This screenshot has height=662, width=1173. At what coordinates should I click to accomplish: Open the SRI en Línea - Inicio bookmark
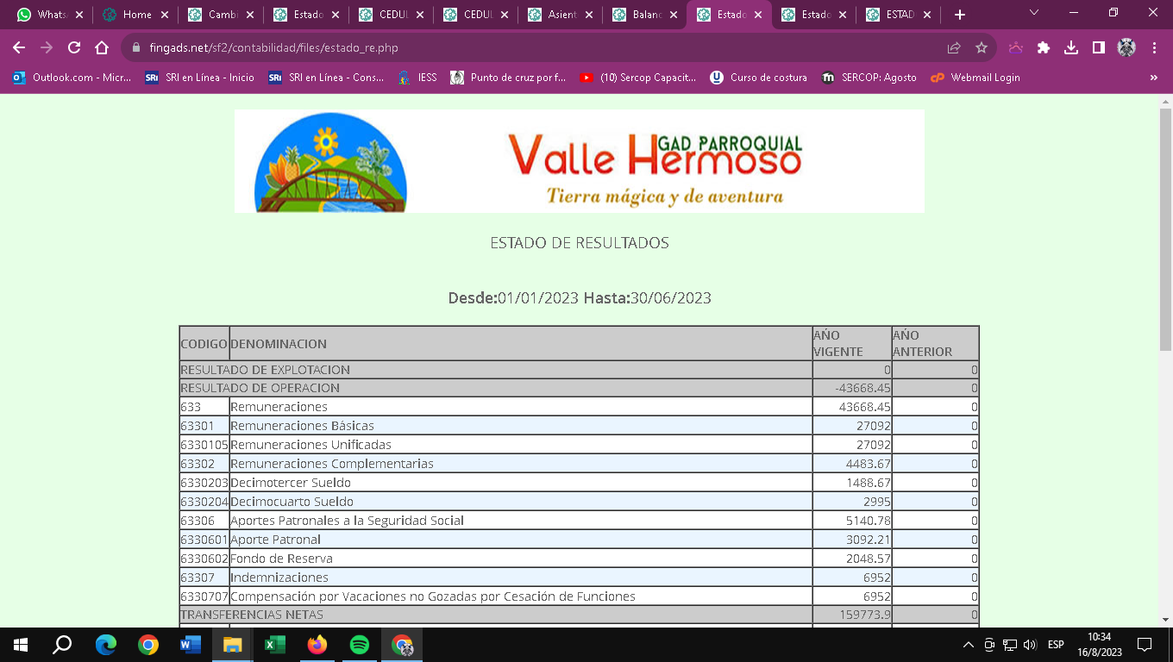[x=200, y=78]
